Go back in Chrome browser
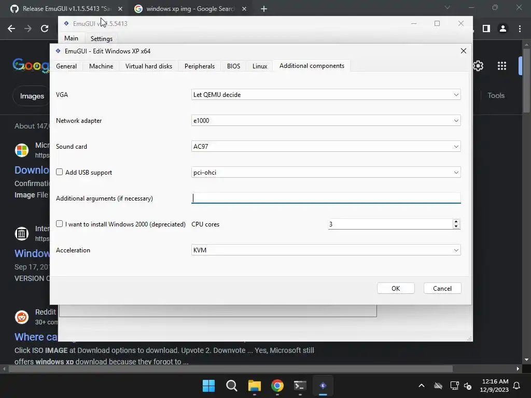The height and width of the screenshot is (398, 531). [x=11, y=29]
